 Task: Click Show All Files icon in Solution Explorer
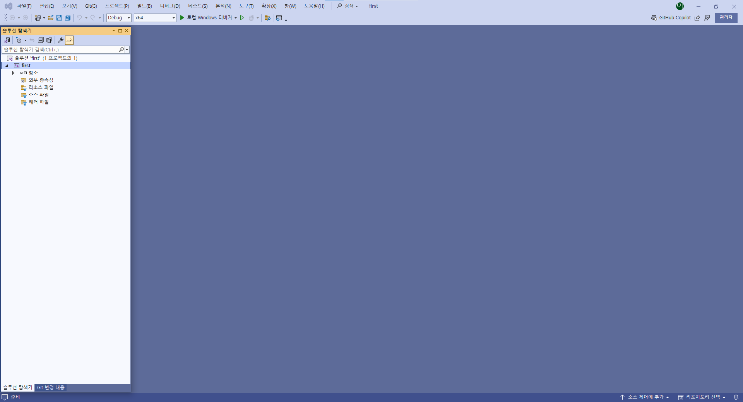point(49,40)
